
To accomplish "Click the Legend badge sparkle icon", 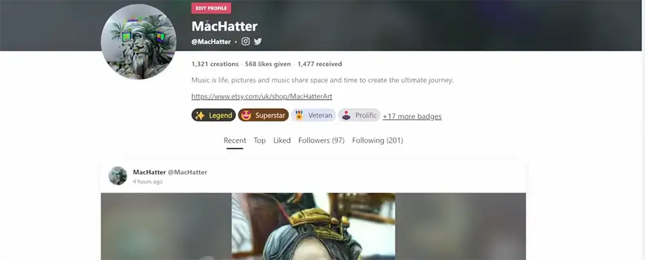I will [x=200, y=115].
